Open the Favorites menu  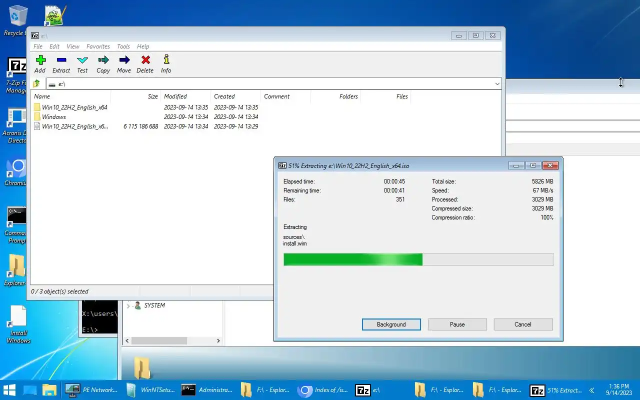(98, 46)
